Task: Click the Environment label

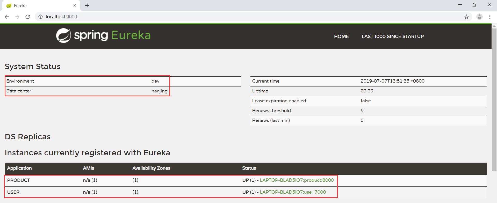Action: tap(20, 81)
